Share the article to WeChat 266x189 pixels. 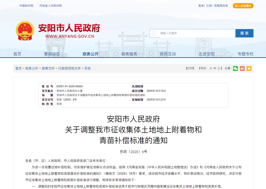click(x=236, y=68)
